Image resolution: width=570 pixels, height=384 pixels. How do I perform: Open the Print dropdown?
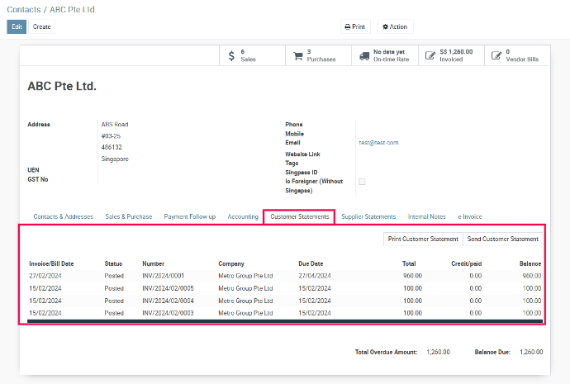tap(355, 26)
